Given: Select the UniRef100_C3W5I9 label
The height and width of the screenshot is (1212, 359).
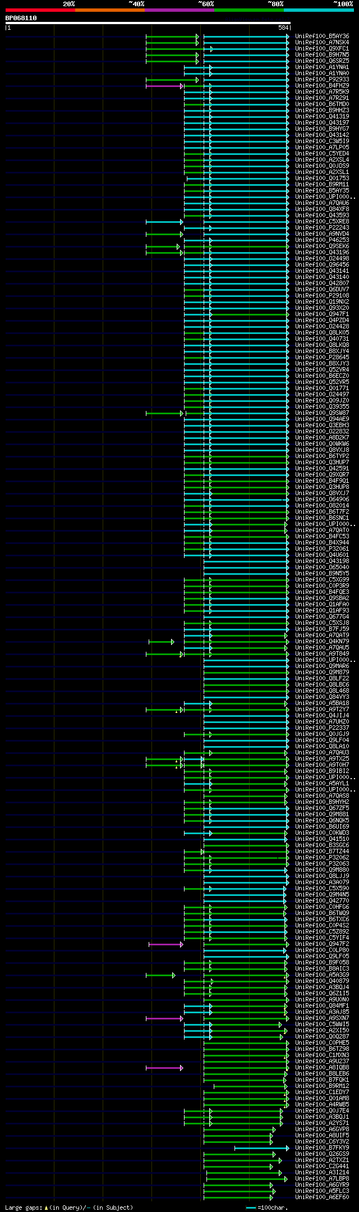Looking at the screenshot, I should pyautogui.click(x=322, y=141).
